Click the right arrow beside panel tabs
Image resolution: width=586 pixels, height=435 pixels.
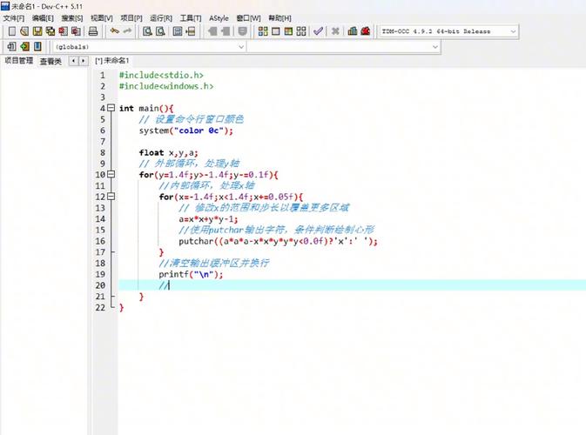84,61
